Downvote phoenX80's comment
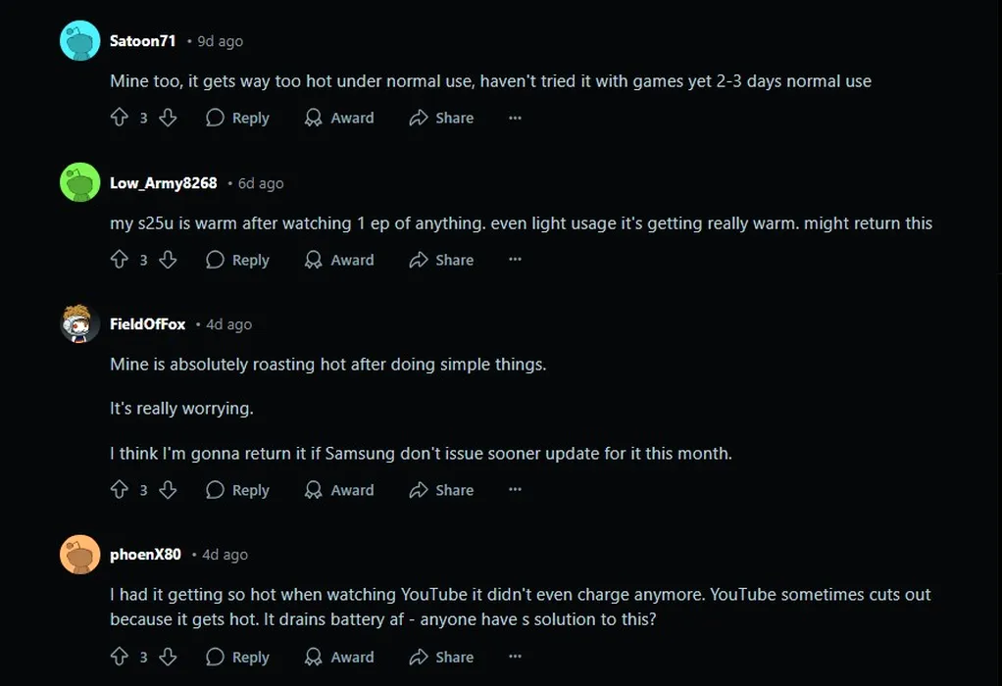The width and height of the screenshot is (1002, 686). [168, 657]
